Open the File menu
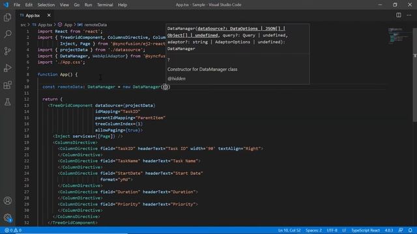 (17, 5)
